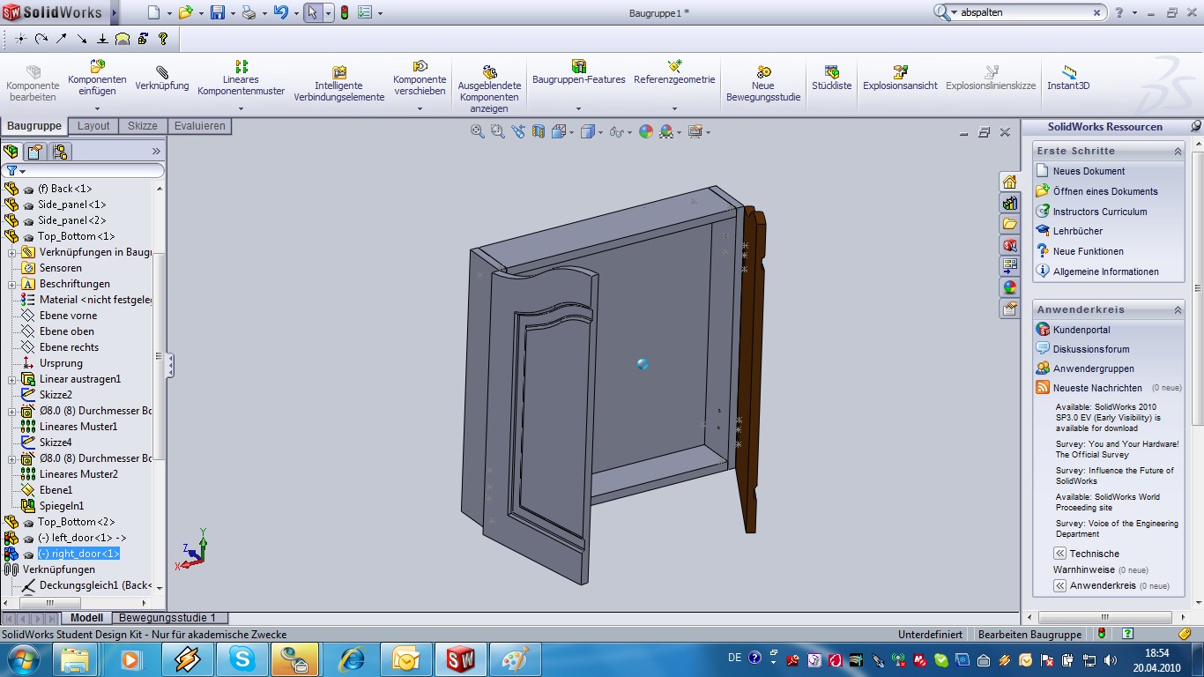Toggle the hide/show items glasses icon

click(x=617, y=131)
